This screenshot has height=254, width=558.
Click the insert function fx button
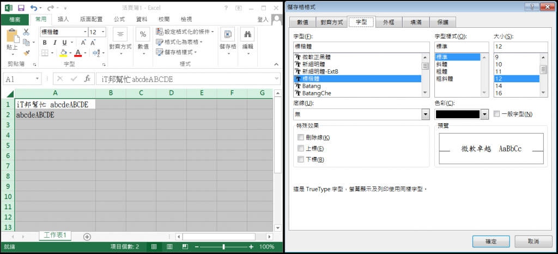pos(87,79)
